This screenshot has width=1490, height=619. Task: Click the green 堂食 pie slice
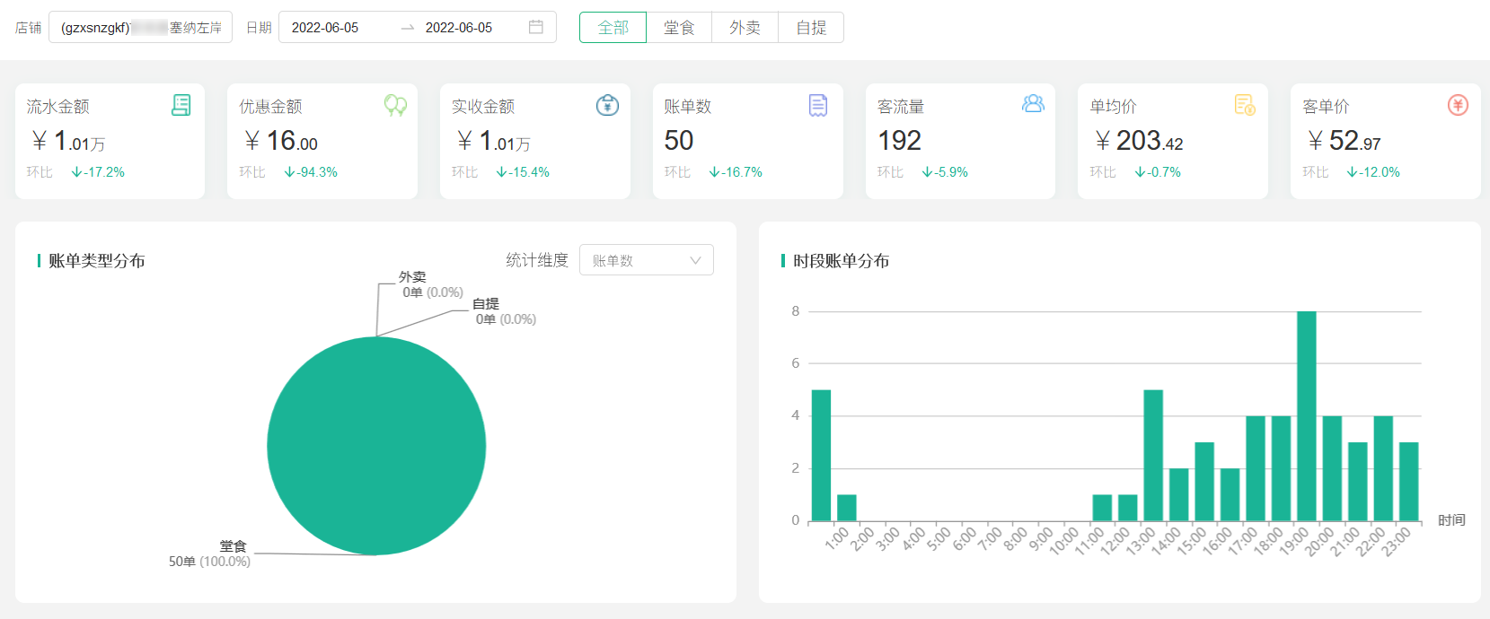pyautogui.click(x=376, y=446)
